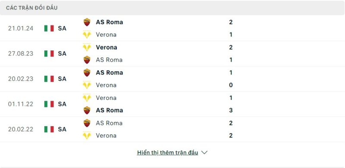Image resolution: width=345 pixels, height=168 pixels.
Task: Select SA league label for 27.08.23 match
Action: click(62, 54)
